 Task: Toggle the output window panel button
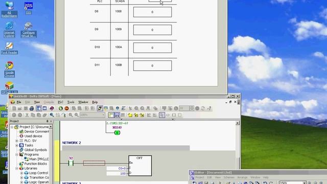point(44,108)
